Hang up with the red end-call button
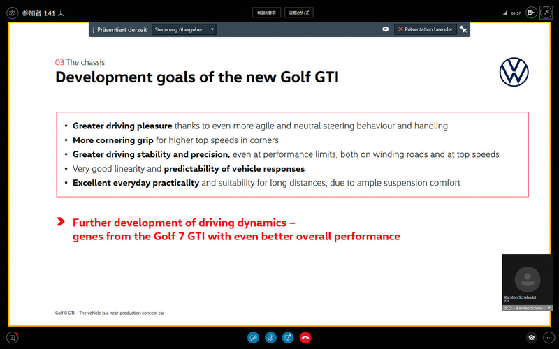The image size is (559, 349). pyautogui.click(x=305, y=337)
